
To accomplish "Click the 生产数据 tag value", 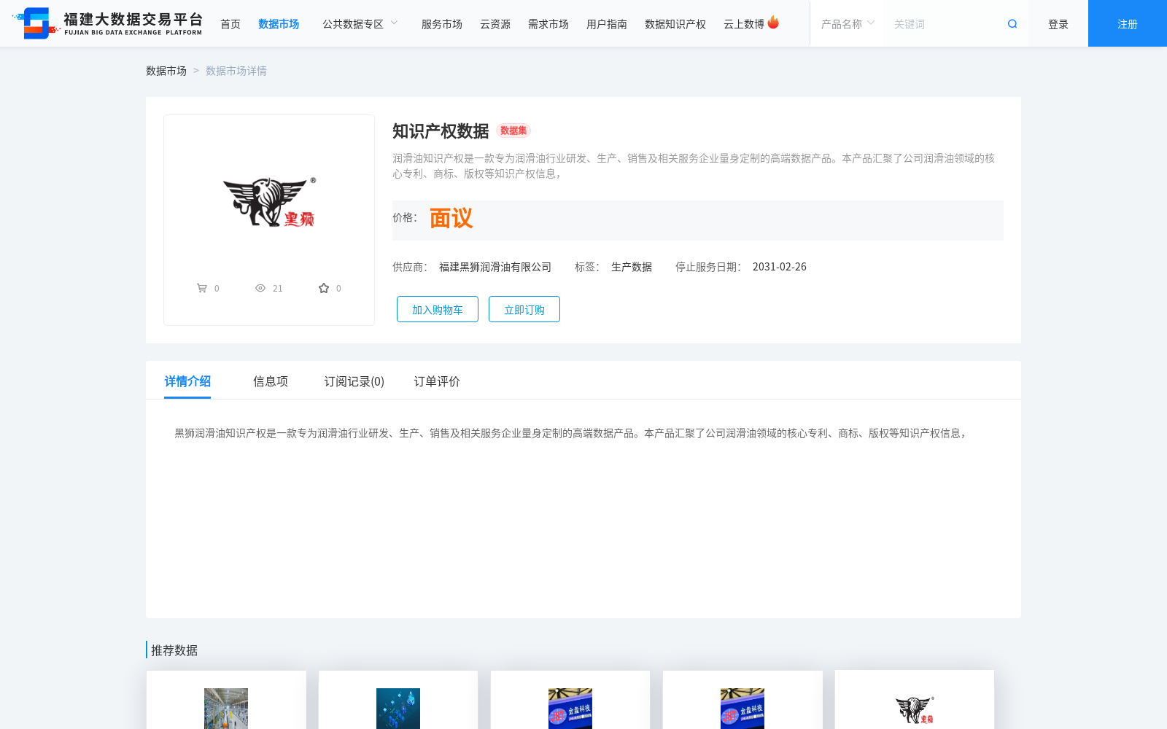I will pyautogui.click(x=632, y=267).
